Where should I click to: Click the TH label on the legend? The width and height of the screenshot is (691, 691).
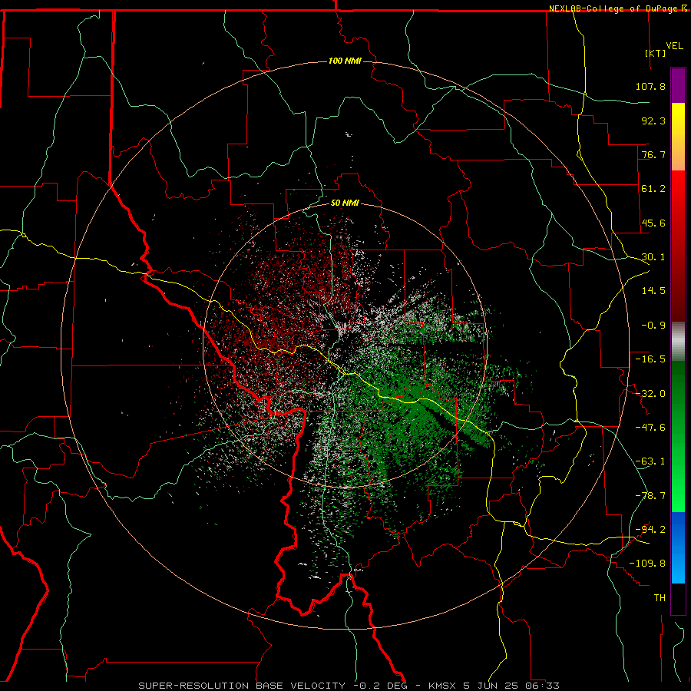660,598
